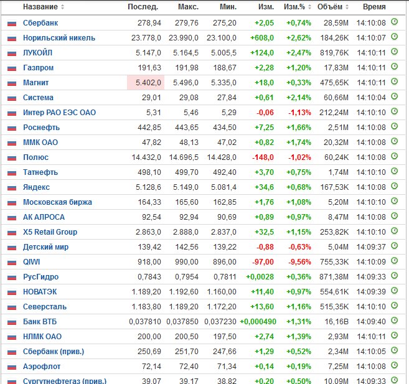Click the clock icon in the Сбербанк row
This screenshot has width=409, height=384.
click(395, 22)
